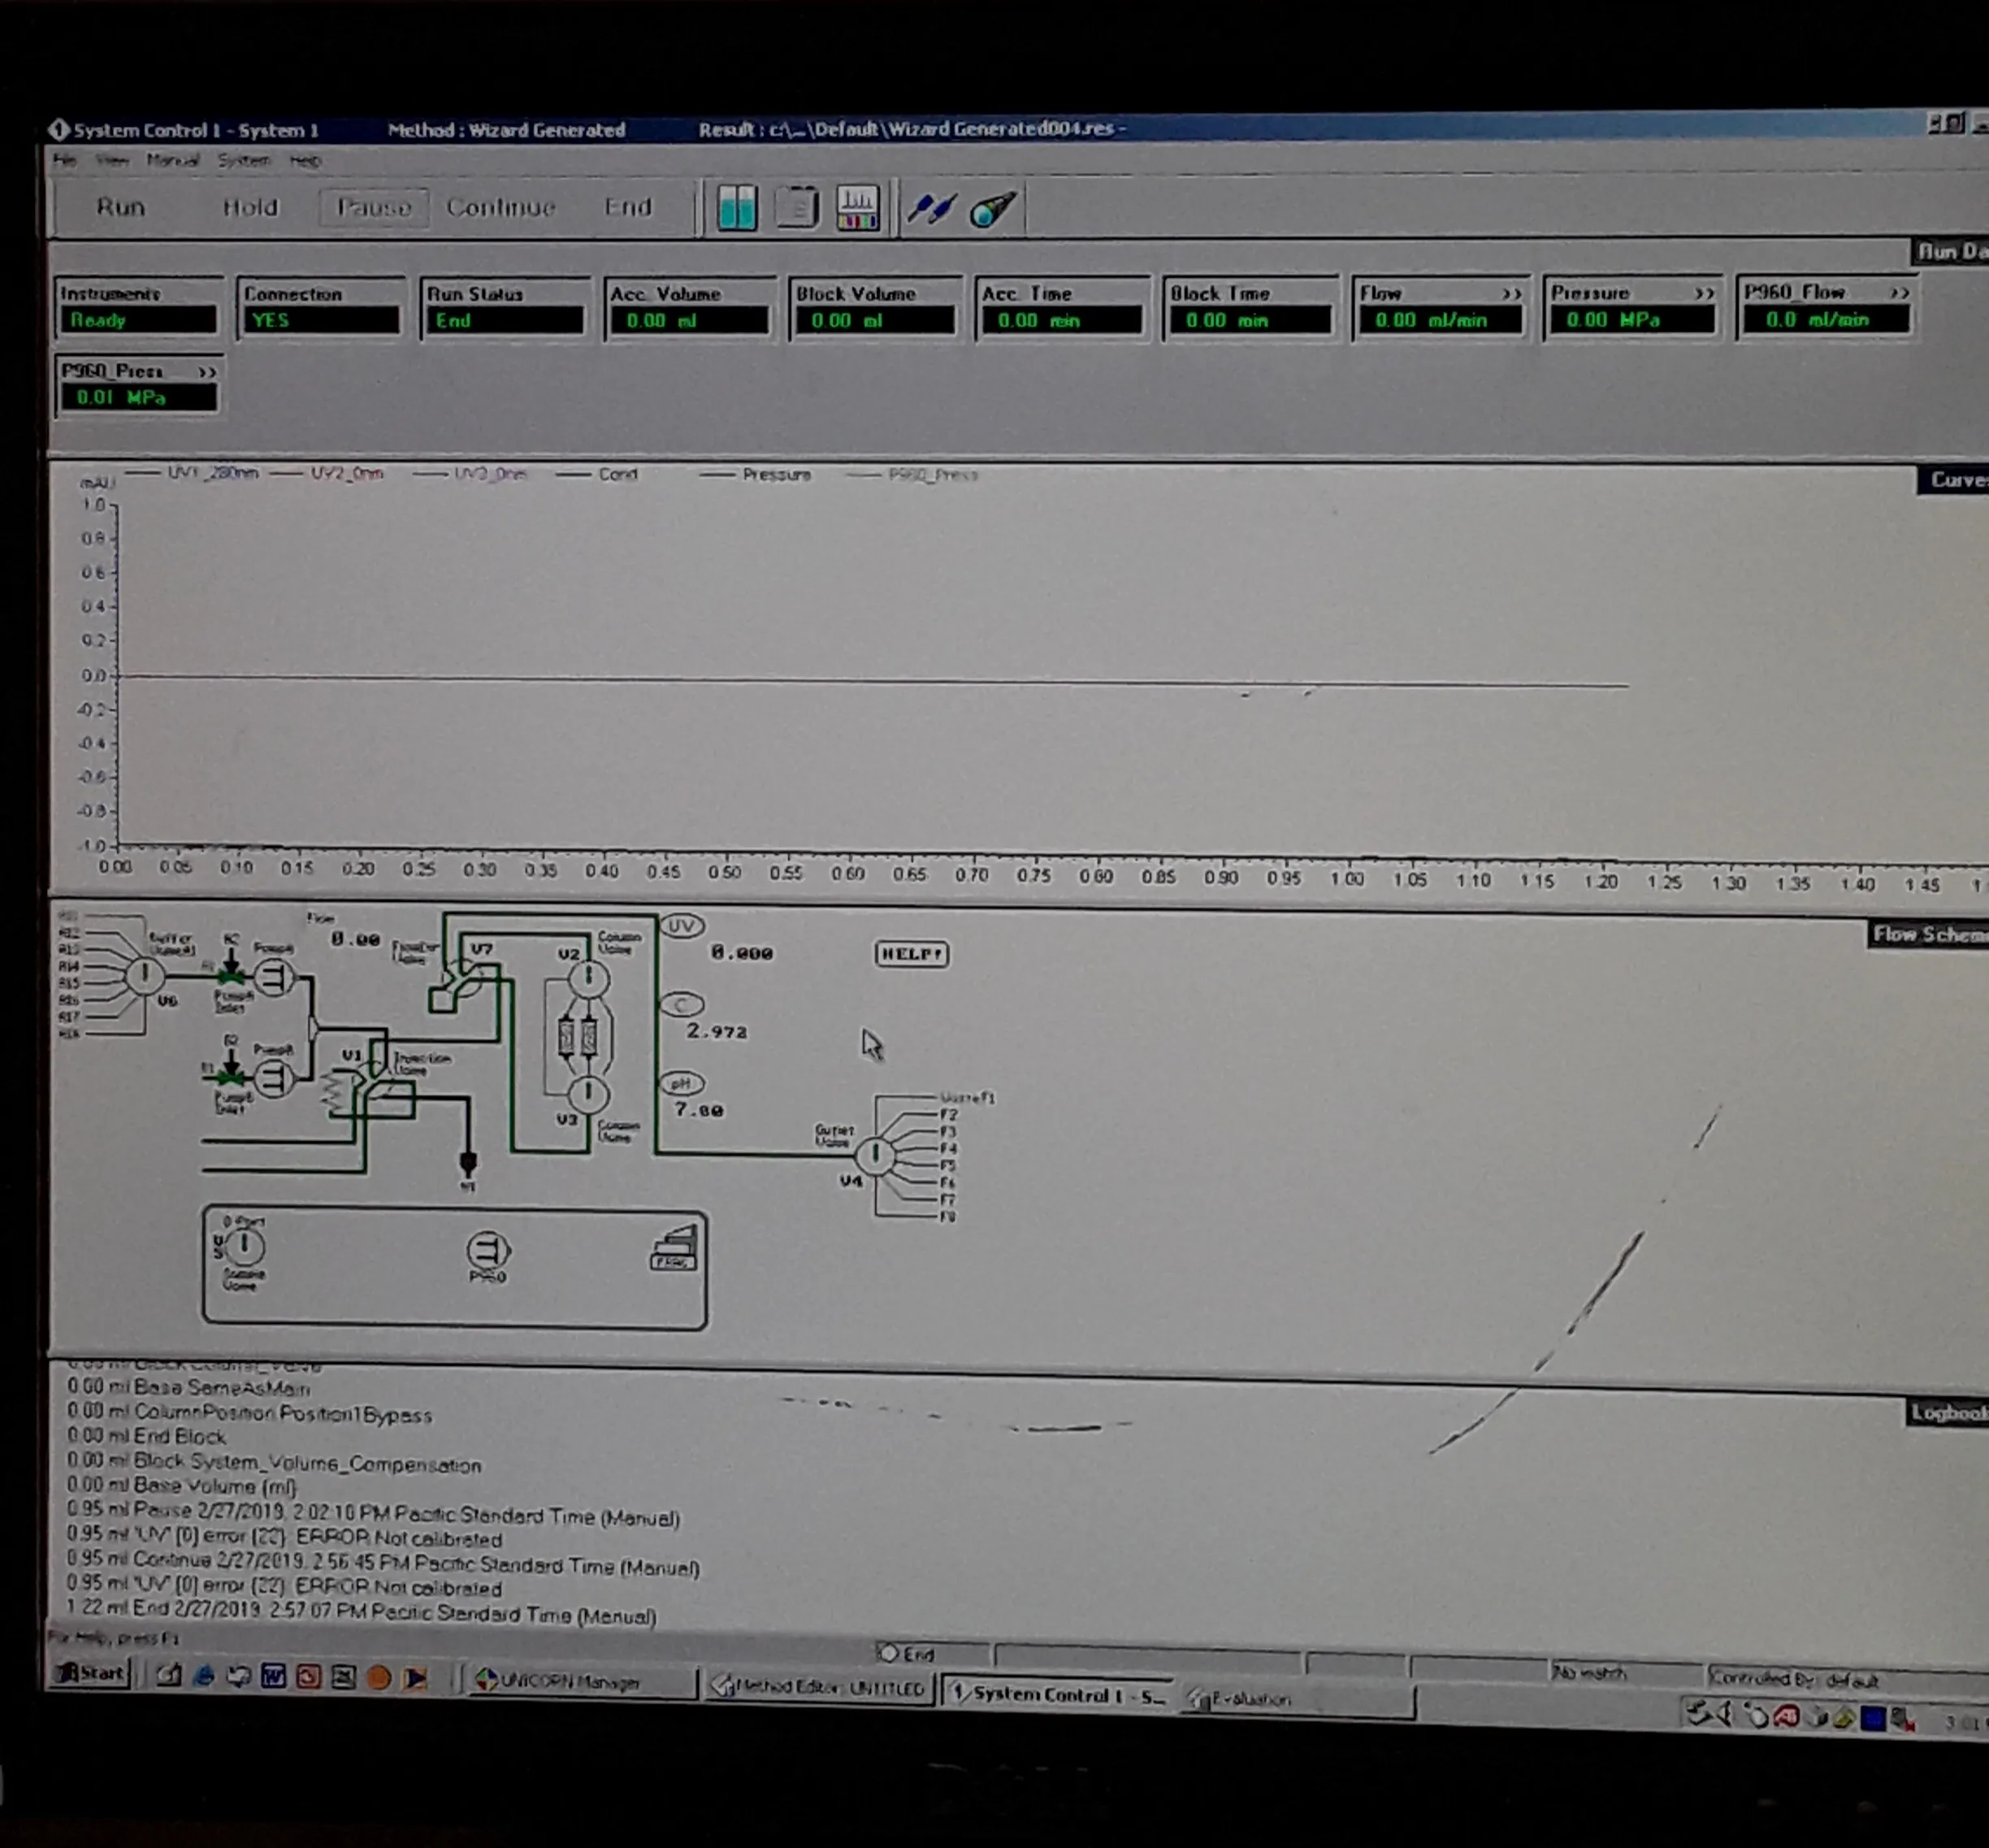The image size is (1989, 1848).
Task: Select 'ColumnPosition Position1Bypass' logbook line
Action: (x=250, y=1413)
